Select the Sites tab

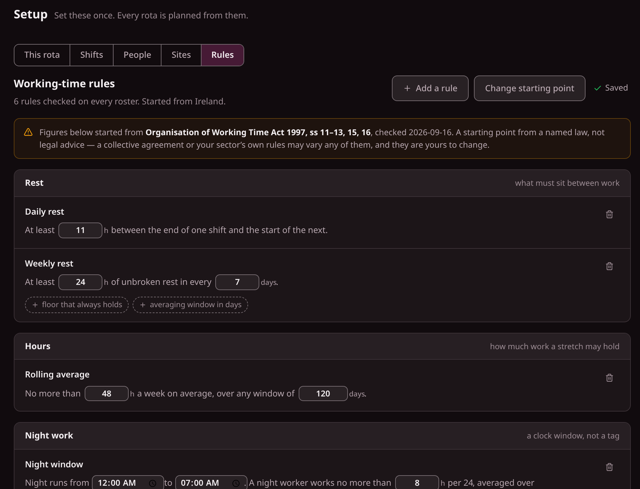pos(181,55)
